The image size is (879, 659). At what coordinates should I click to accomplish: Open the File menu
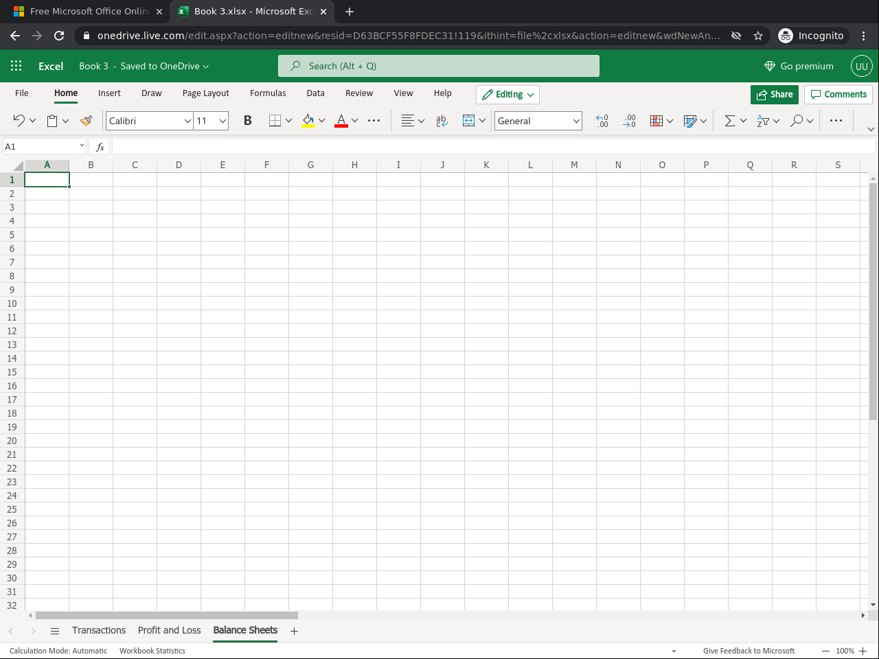pyautogui.click(x=22, y=93)
